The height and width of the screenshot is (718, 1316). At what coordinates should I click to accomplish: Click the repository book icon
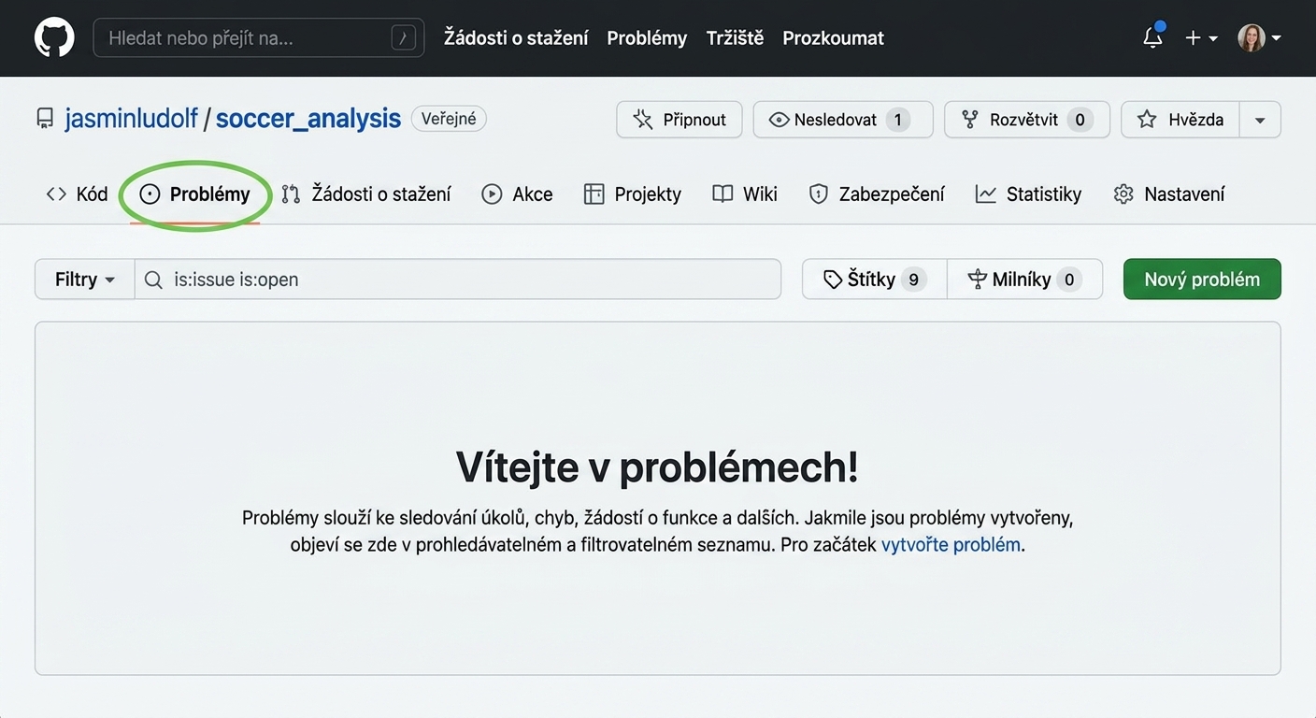[x=45, y=119]
